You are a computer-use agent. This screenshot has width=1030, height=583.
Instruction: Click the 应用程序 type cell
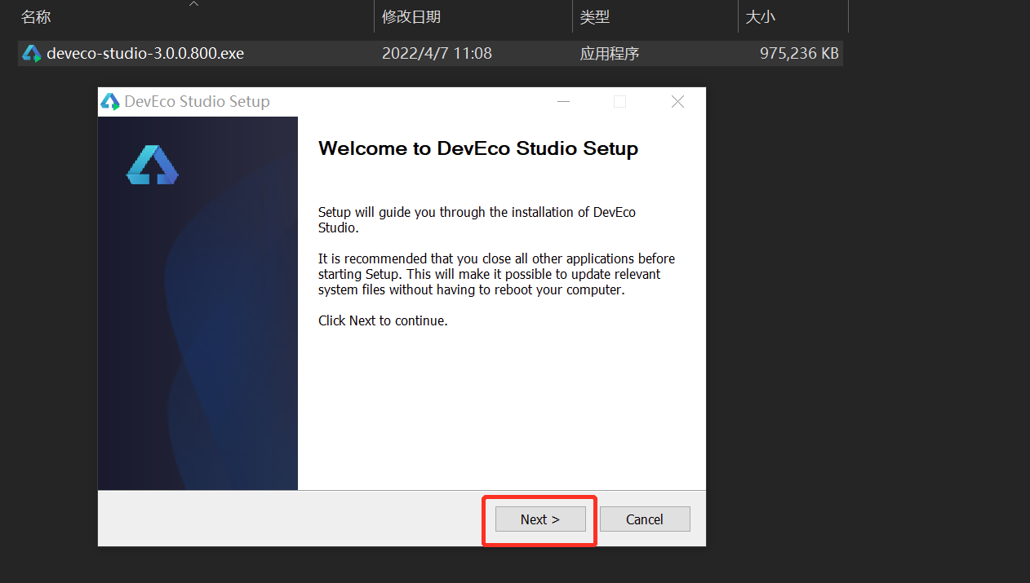coord(610,54)
